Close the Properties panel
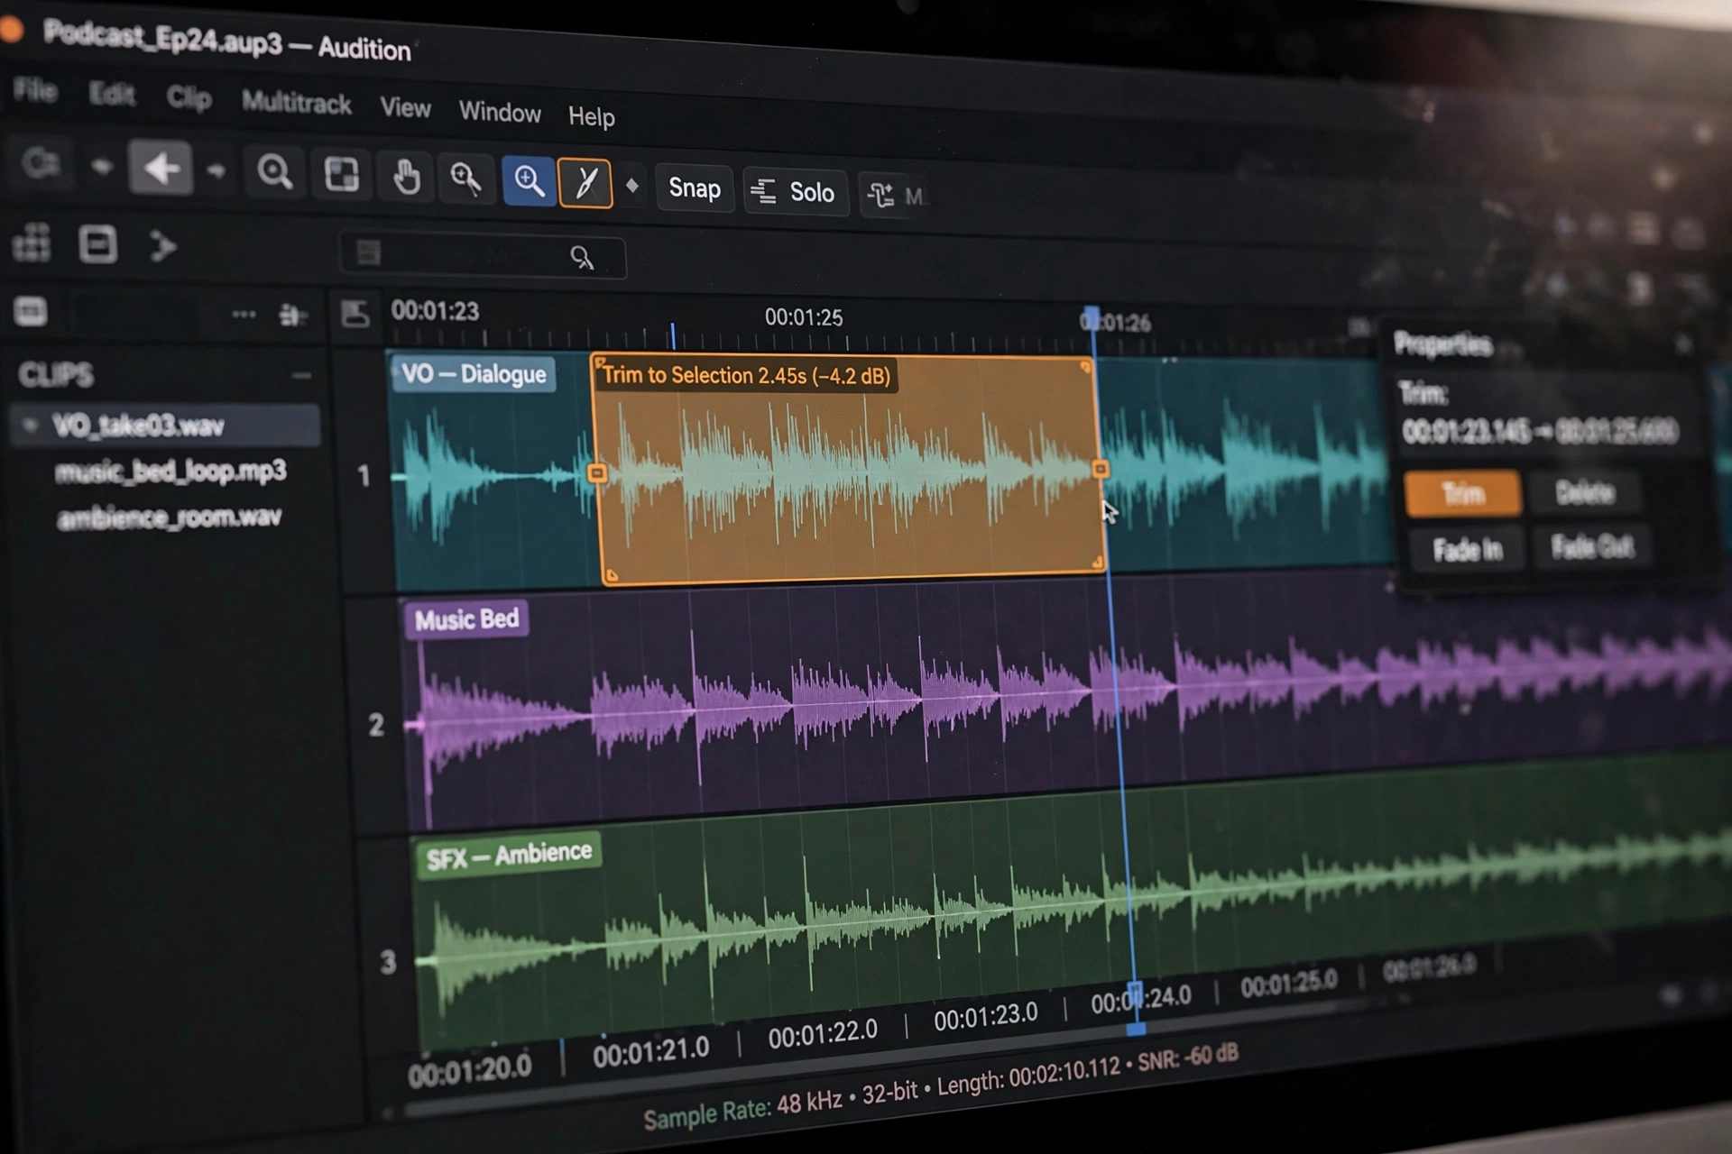The height and width of the screenshot is (1154, 1732). pos(1683,343)
